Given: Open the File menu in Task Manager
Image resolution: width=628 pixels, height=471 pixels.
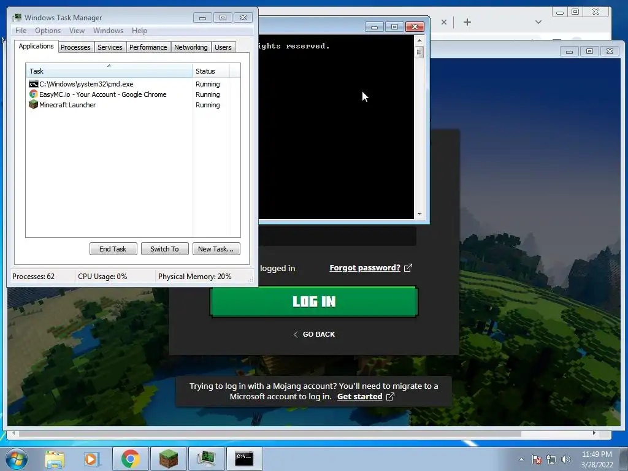Looking at the screenshot, I should (21, 31).
